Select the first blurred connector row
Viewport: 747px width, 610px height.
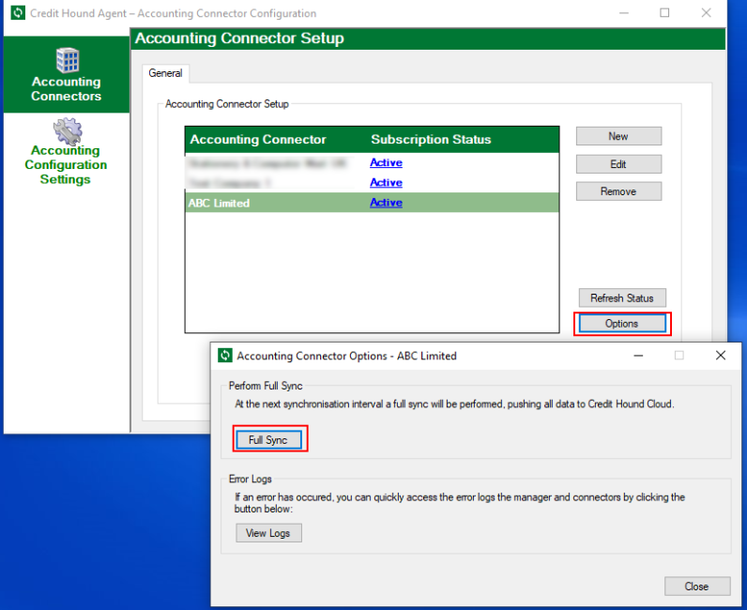(x=372, y=163)
